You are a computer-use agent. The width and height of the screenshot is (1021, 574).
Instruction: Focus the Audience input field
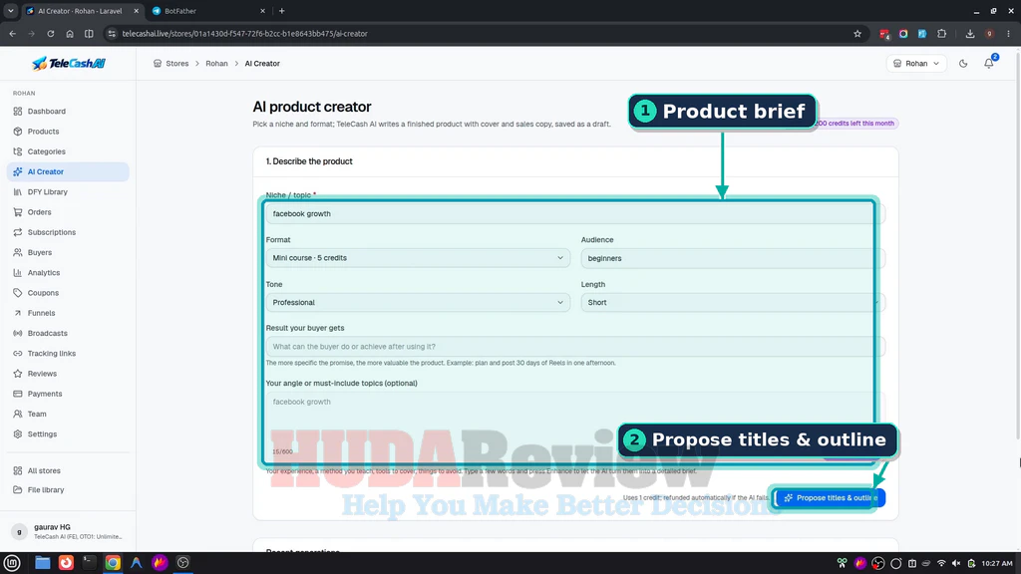733,258
